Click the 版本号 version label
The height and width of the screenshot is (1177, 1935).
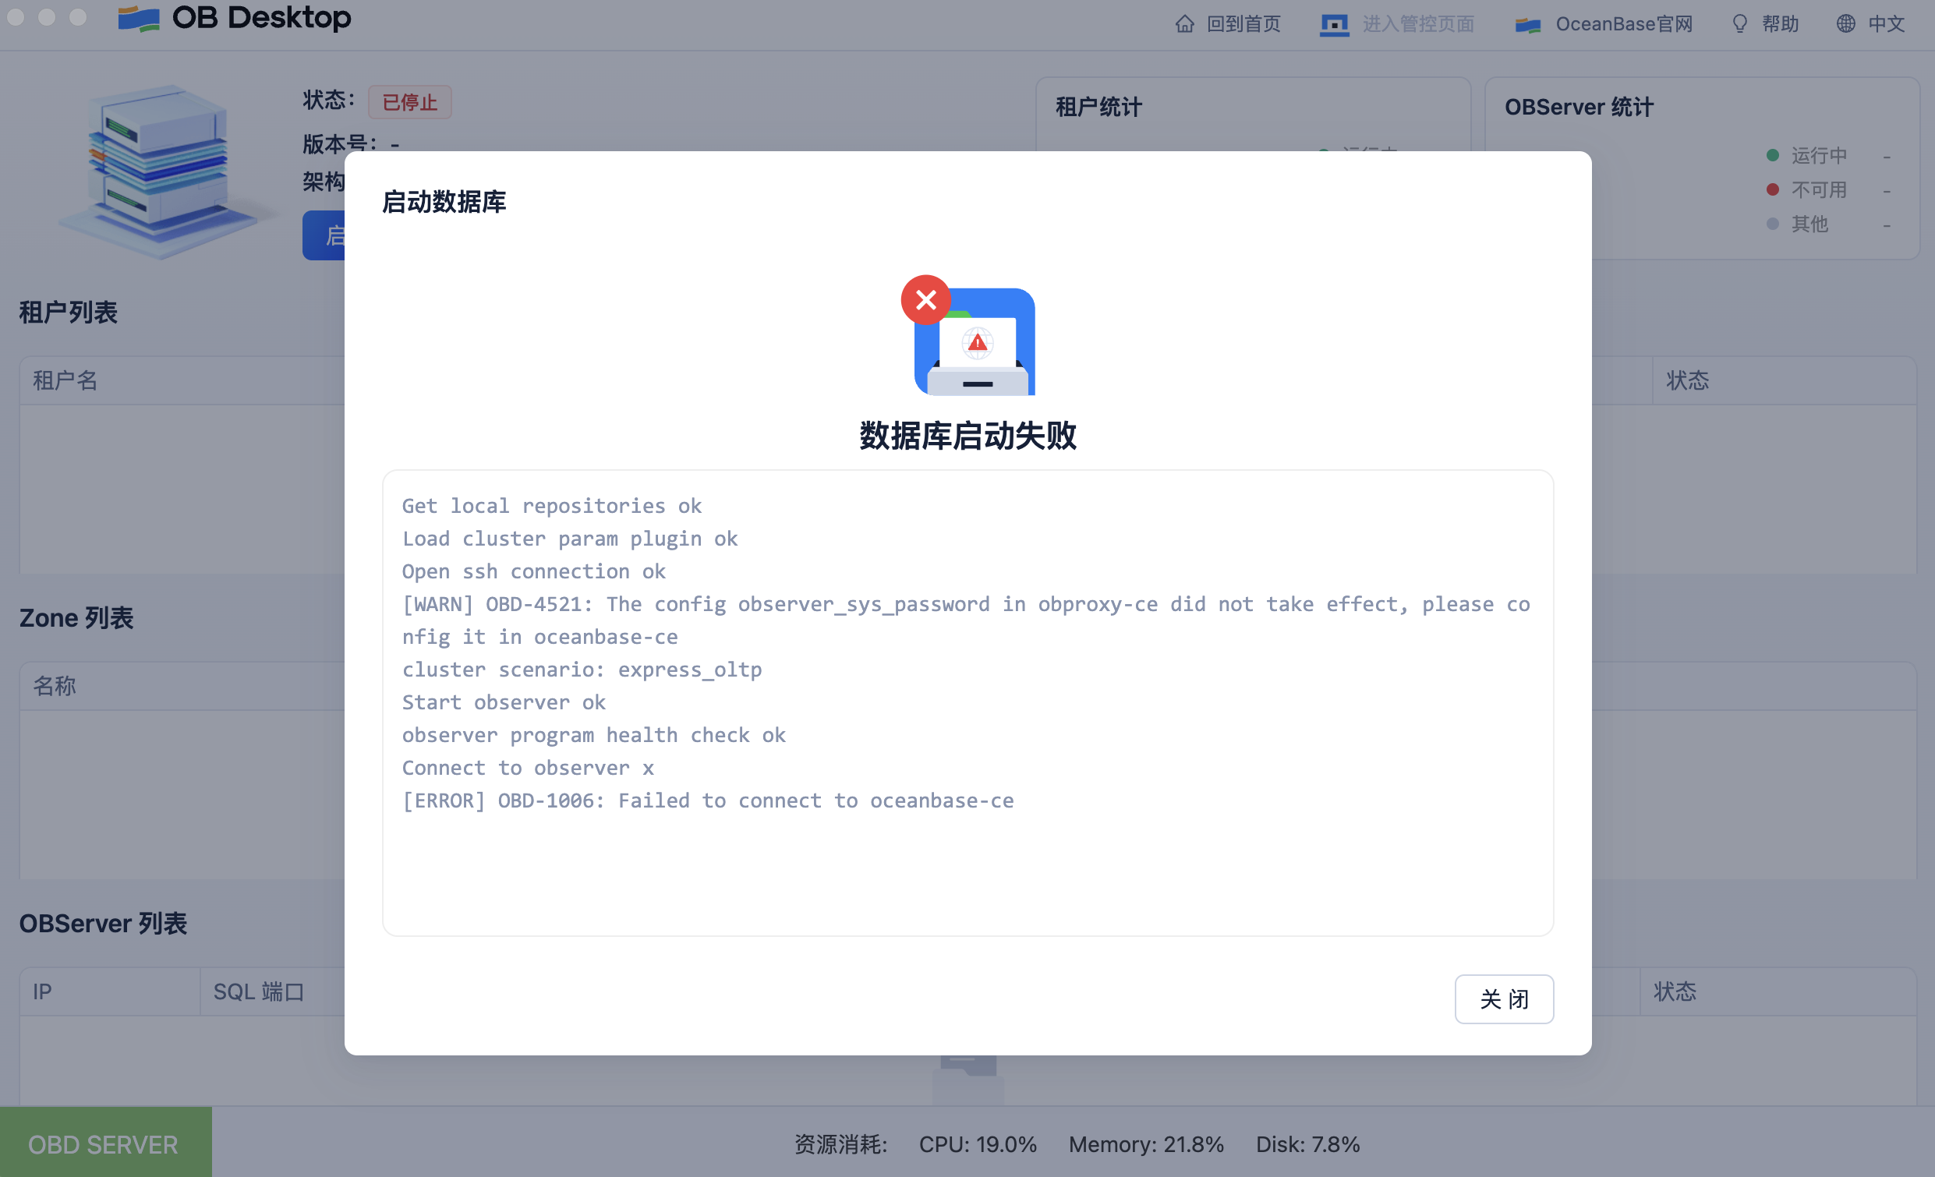[339, 143]
